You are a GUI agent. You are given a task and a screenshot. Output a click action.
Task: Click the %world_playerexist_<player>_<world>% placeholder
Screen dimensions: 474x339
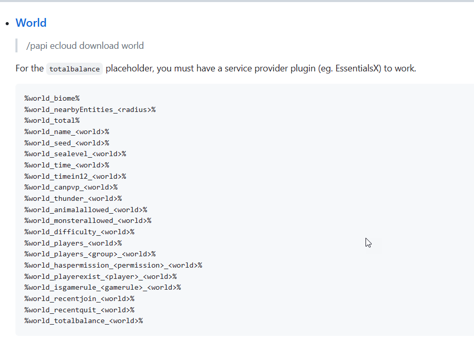(x=100, y=276)
